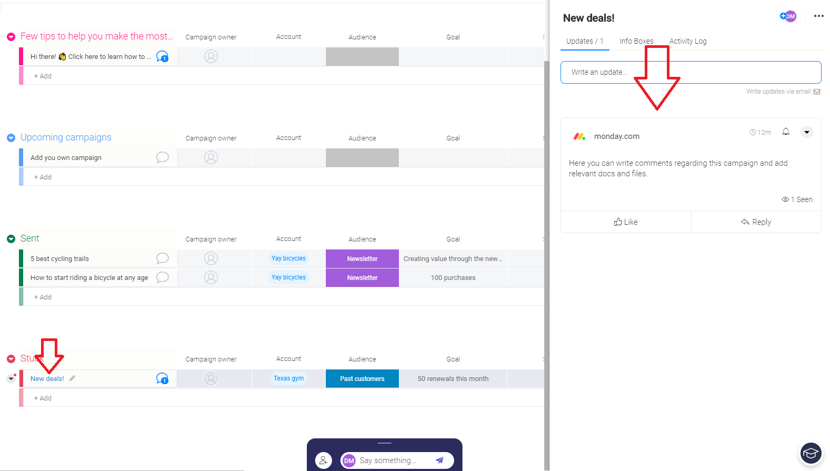
Task: Click '+ Add' under Upcoming campaigns group
Action: 43,177
